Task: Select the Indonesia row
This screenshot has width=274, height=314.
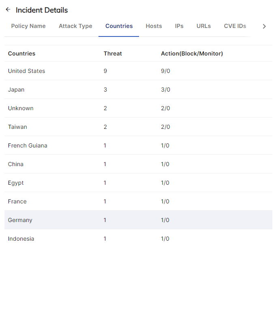Action: pos(21,239)
